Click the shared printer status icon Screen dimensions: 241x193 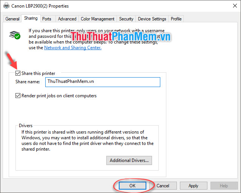(x=15, y=35)
